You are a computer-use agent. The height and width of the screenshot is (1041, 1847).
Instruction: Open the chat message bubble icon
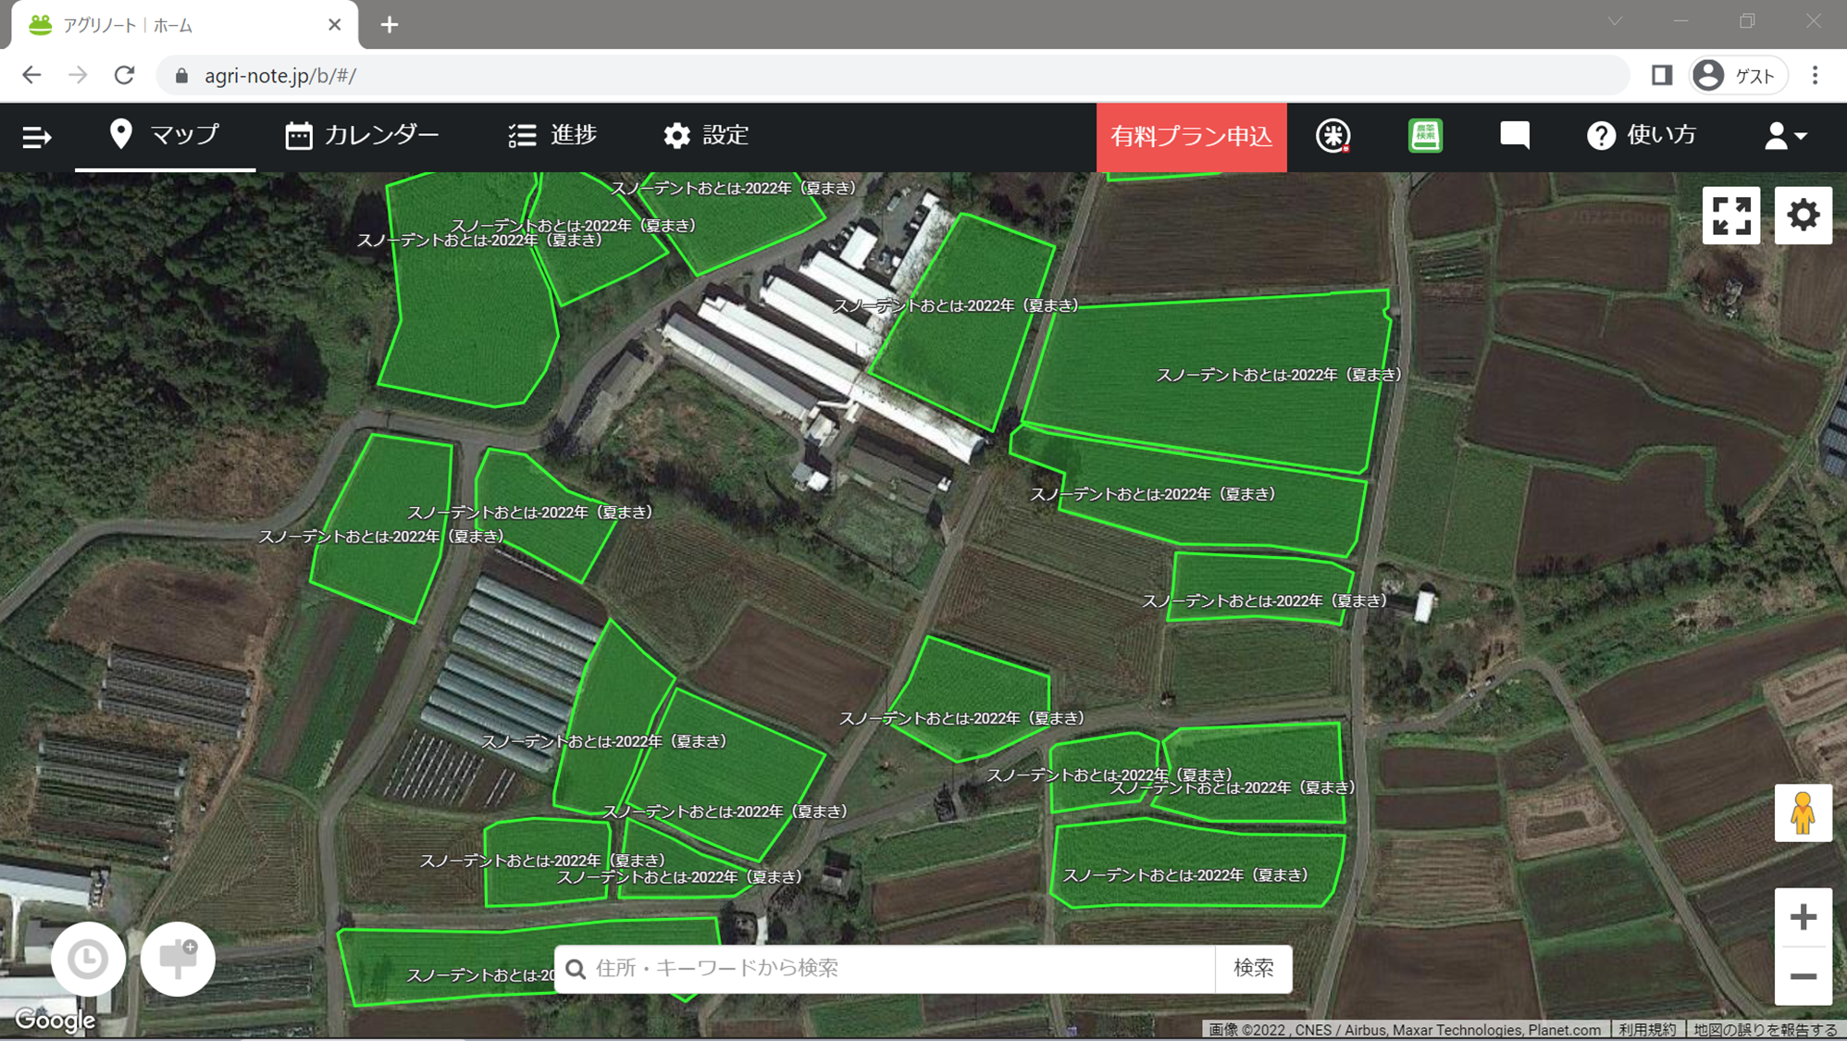pyautogui.click(x=1514, y=136)
